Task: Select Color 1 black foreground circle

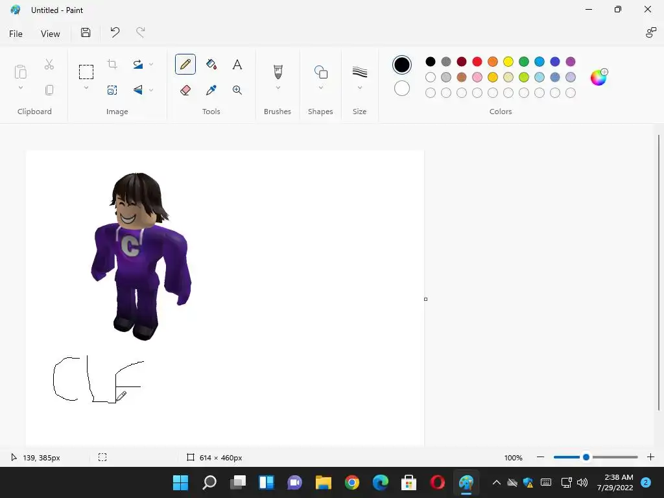Action: [402, 65]
